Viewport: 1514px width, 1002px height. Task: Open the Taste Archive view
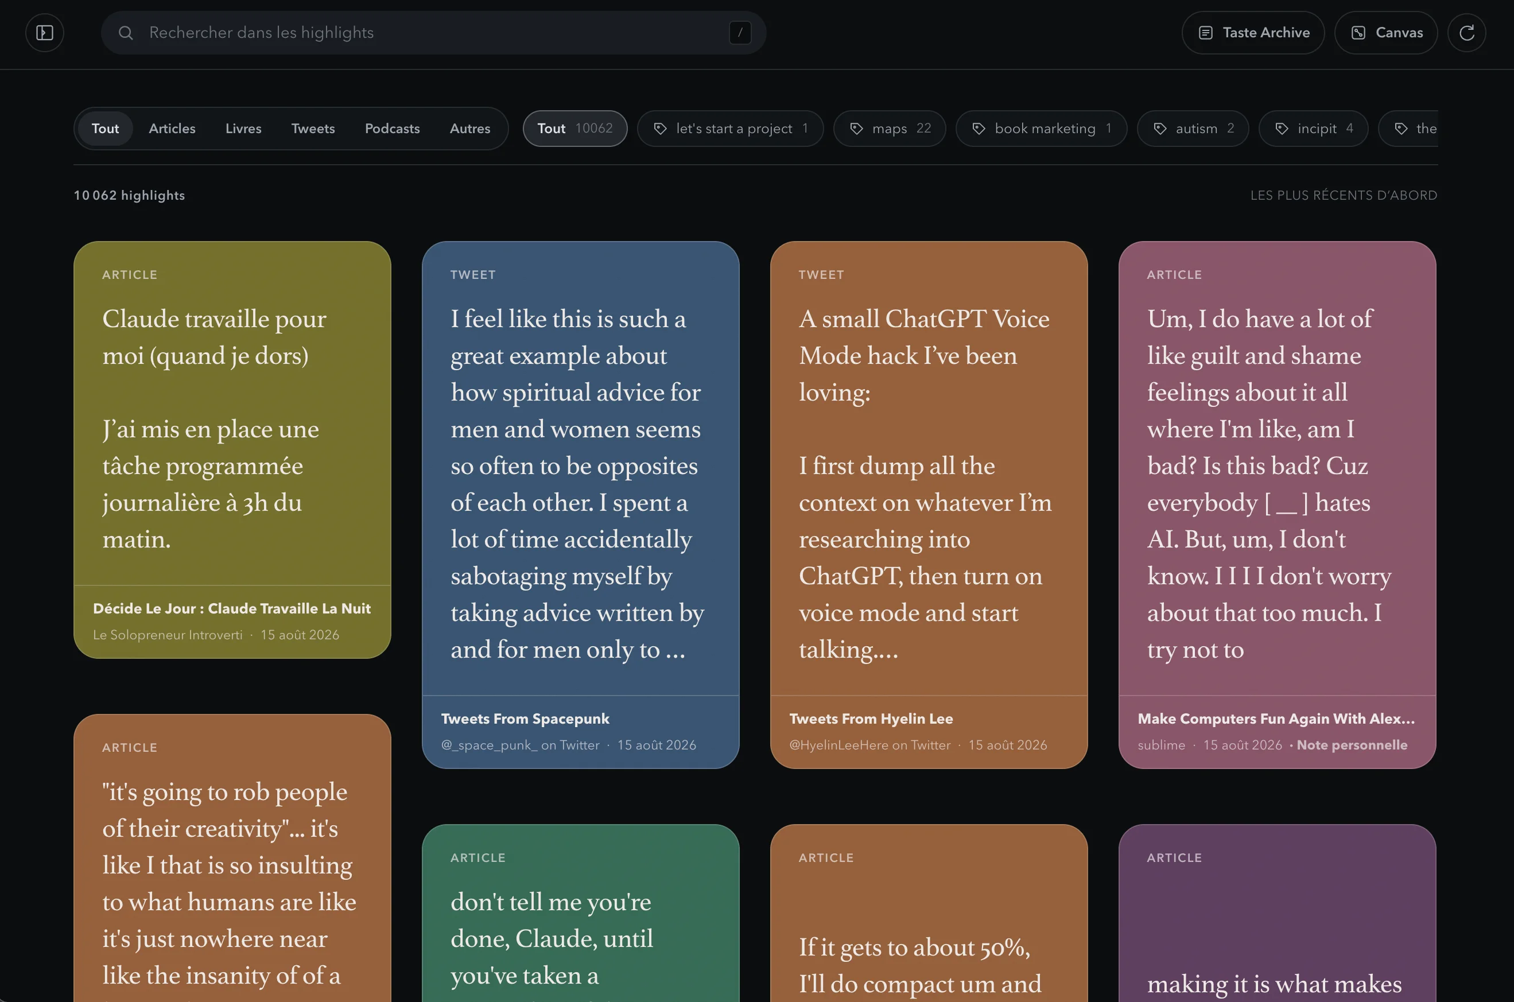[1253, 33]
